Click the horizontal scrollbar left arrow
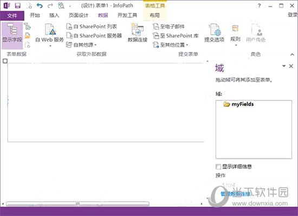Screen dimensions: 298x216 coord(3,204)
